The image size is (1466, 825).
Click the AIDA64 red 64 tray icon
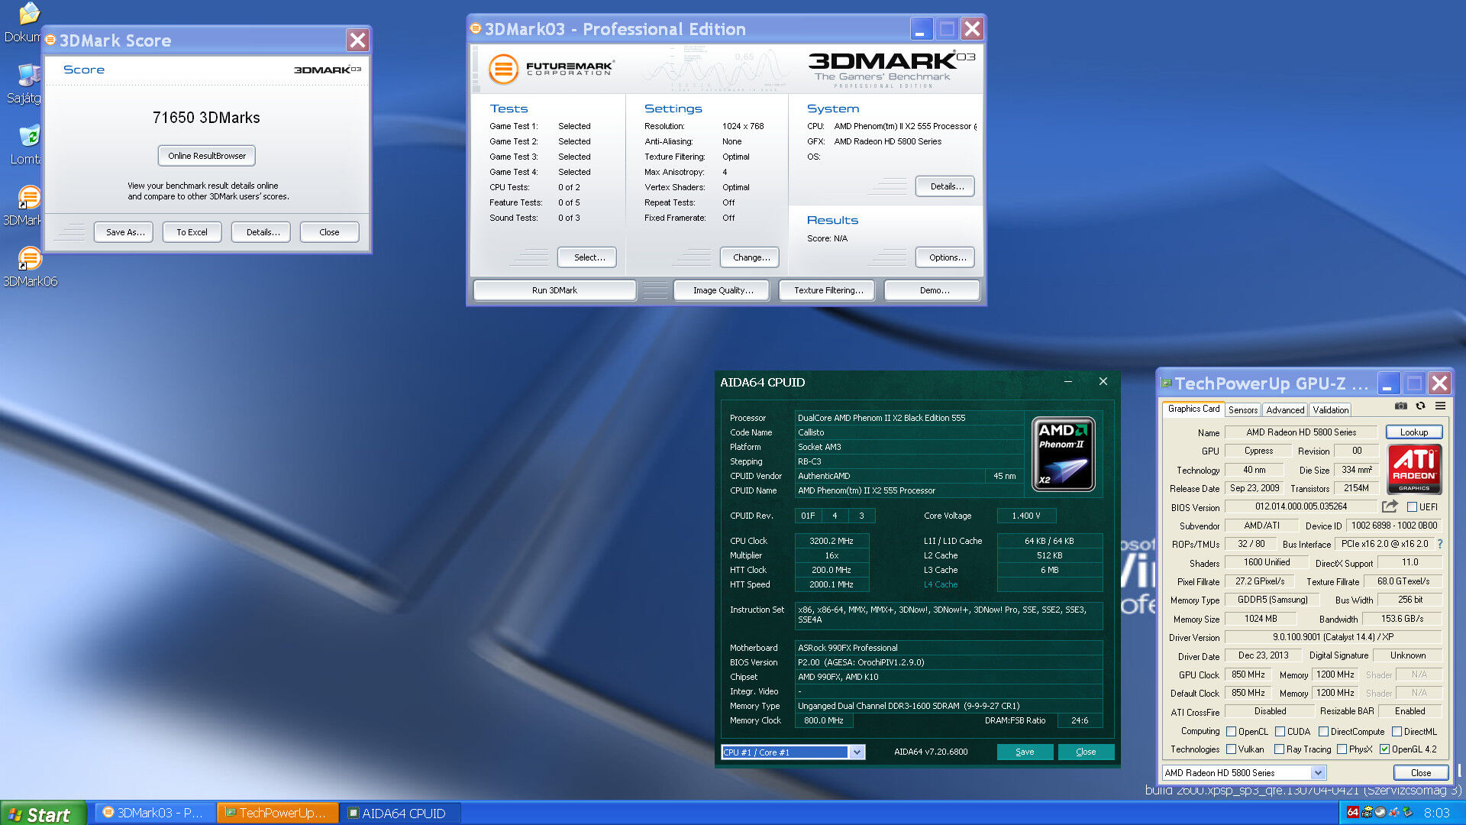1353,813
